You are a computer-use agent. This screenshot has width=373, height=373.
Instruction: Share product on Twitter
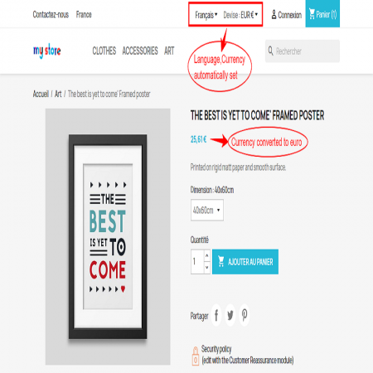(230, 315)
